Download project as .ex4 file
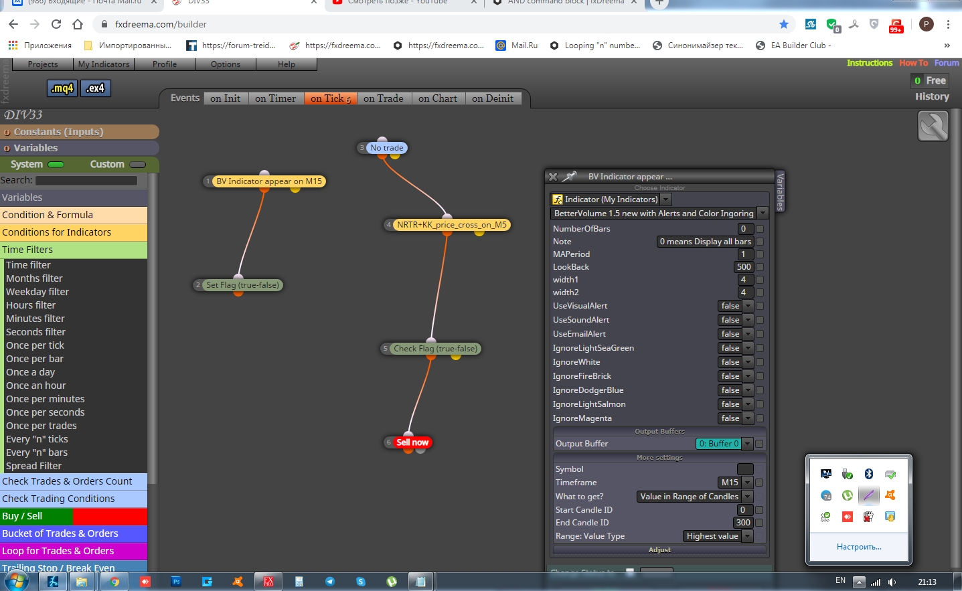Screen dimensions: 962x591 [95, 88]
